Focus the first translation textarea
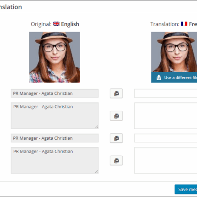 [x=166, y=115]
